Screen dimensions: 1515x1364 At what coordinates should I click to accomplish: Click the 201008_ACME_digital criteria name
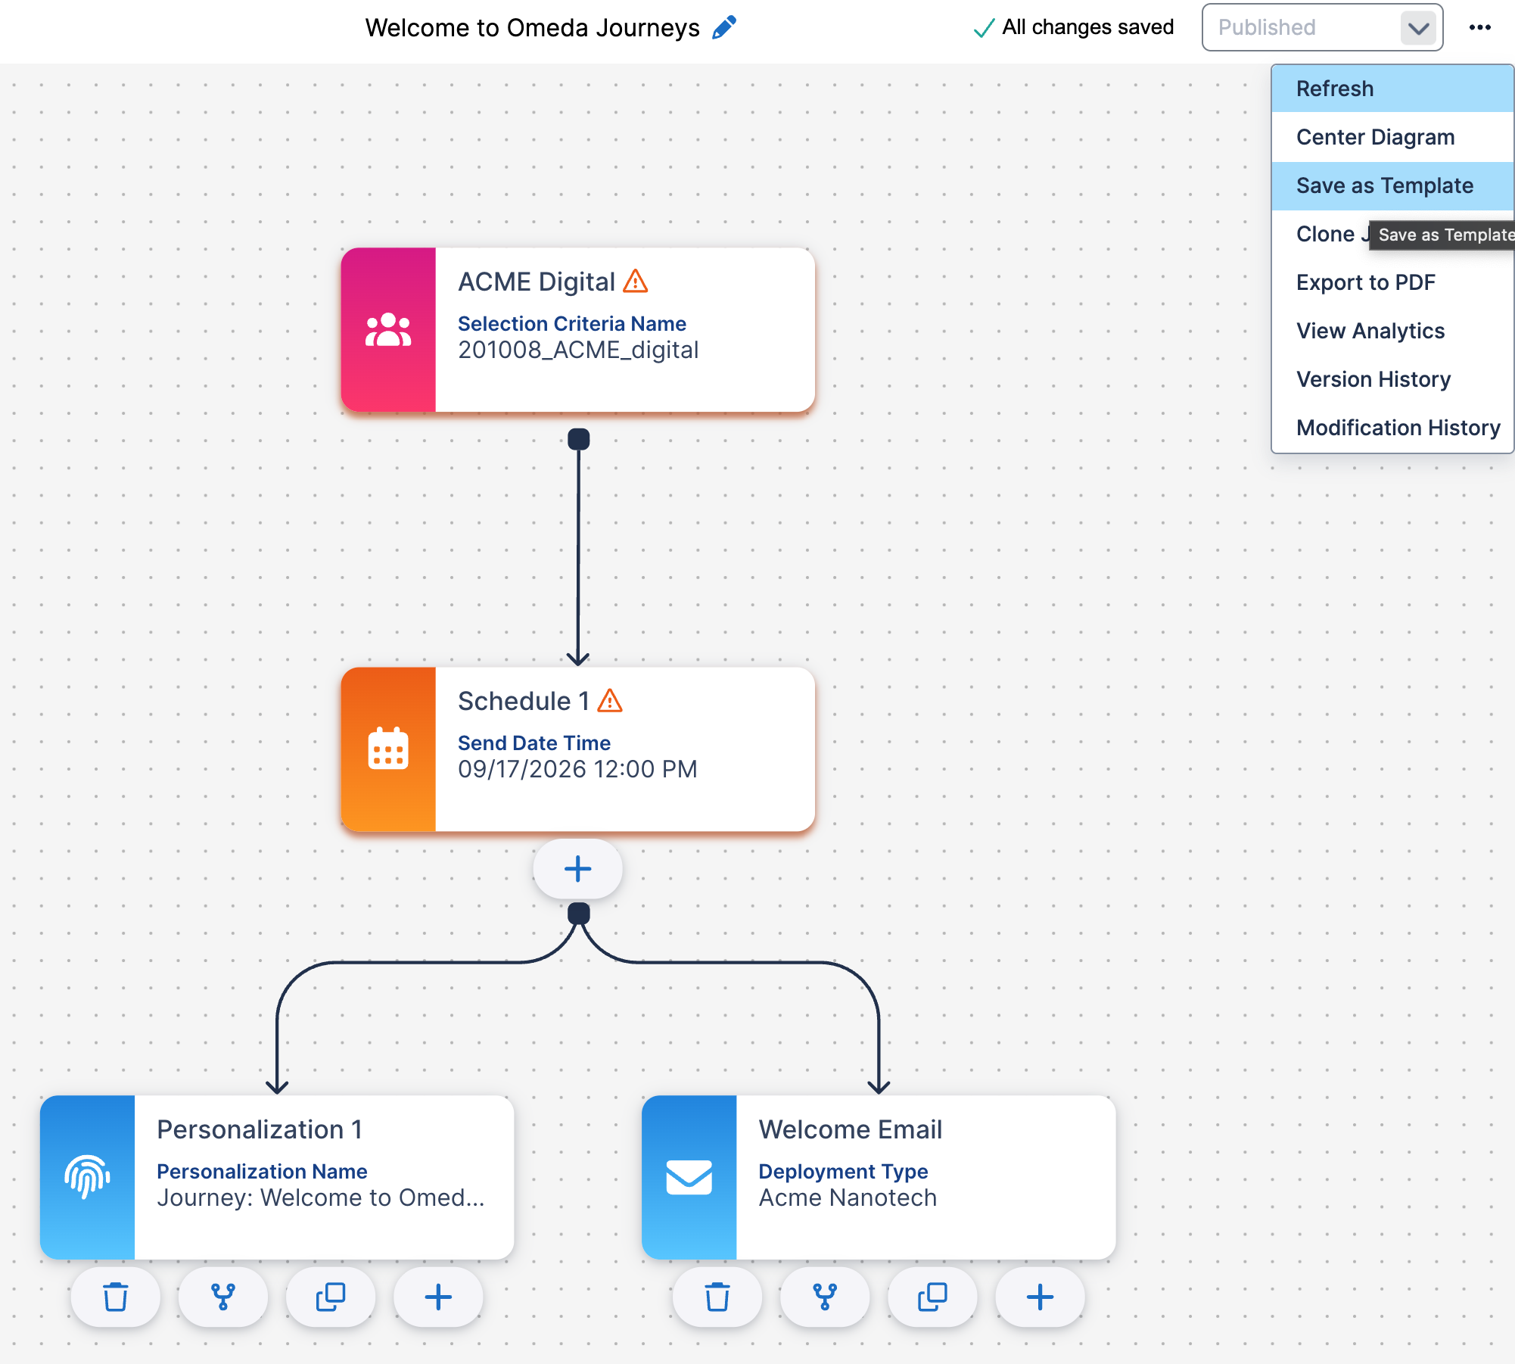pyautogui.click(x=578, y=350)
